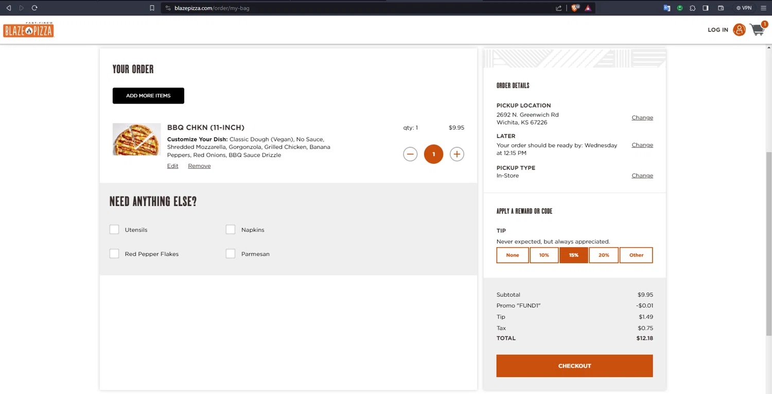Screen dimensions: 772x394
Task: Open Brave Shields lion icon
Action: coord(575,8)
